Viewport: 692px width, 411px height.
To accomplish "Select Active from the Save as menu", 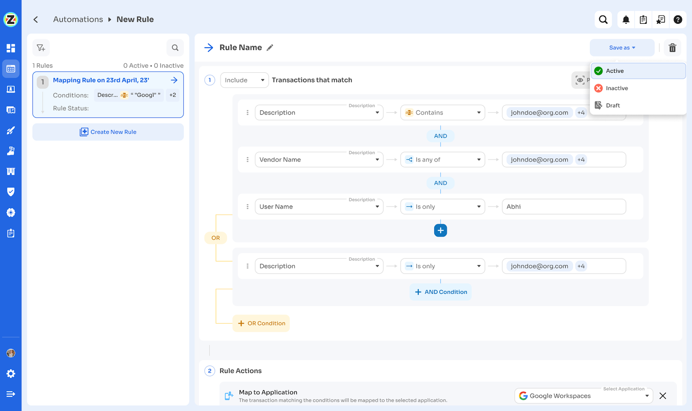I will point(638,71).
